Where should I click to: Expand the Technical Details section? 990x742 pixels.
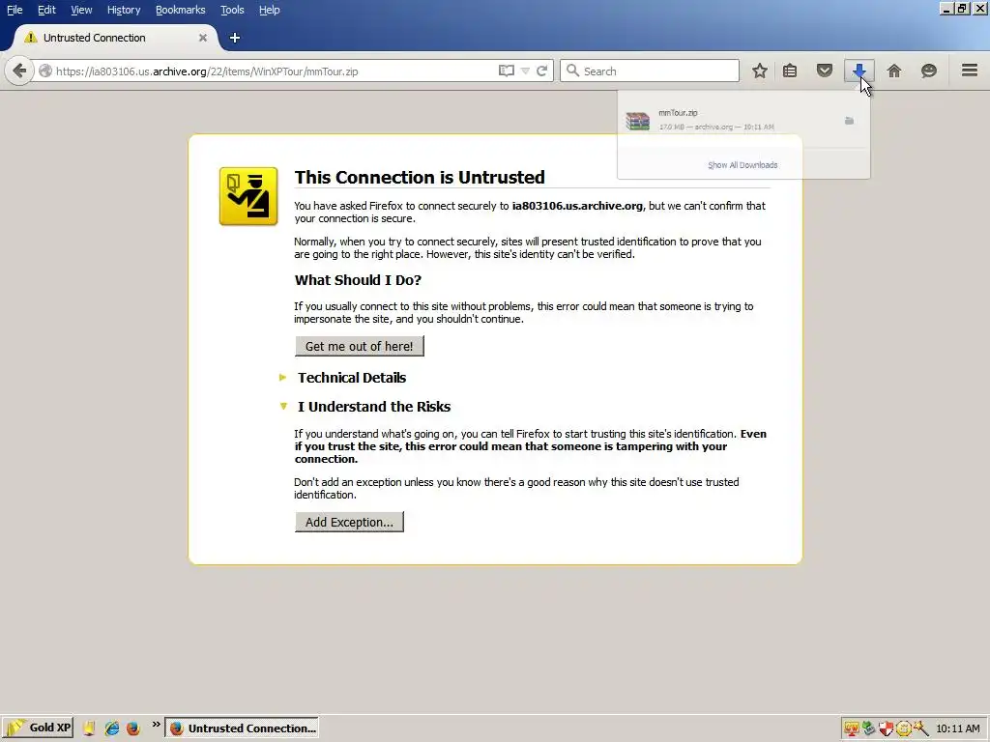(x=352, y=378)
